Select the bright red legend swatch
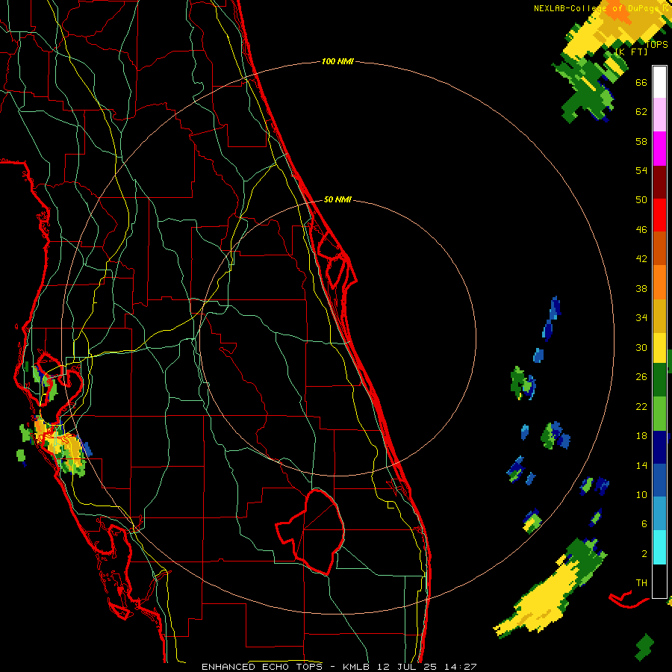The image size is (672, 672). pyautogui.click(x=659, y=215)
